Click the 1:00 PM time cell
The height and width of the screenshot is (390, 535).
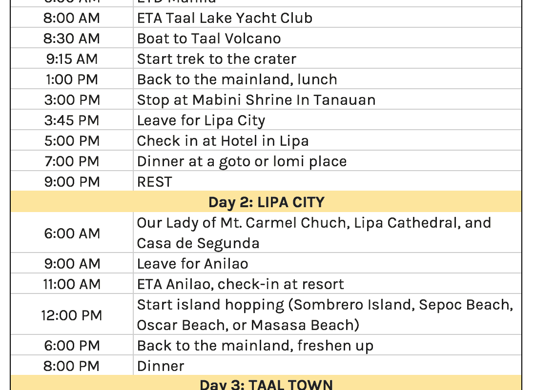pyautogui.click(x=72, y=79)
